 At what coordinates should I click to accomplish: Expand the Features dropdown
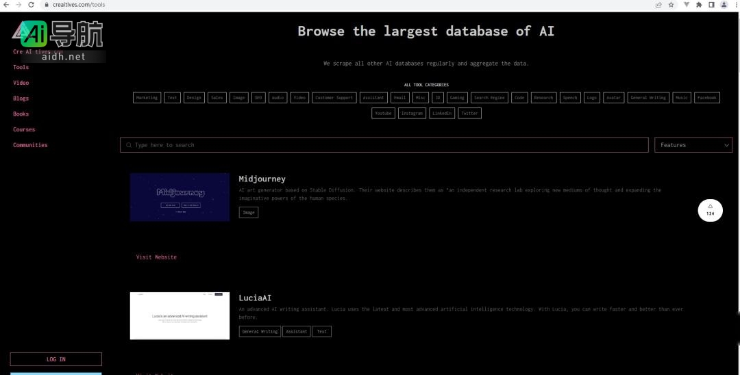tap(693, 145)
